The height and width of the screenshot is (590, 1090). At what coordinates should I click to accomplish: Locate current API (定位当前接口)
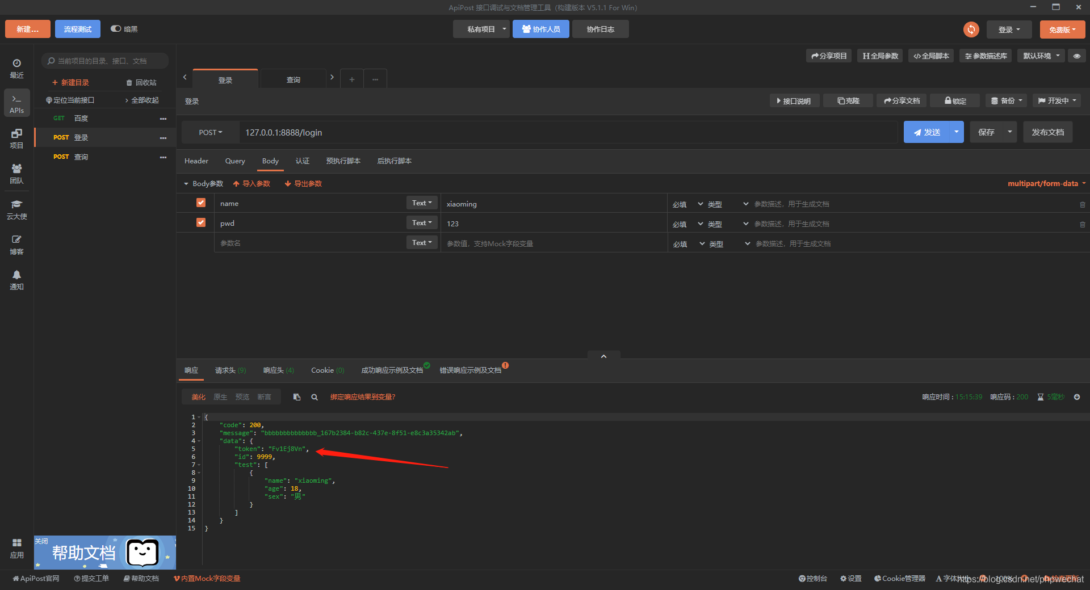pyautogui.click(x=70, y=100)
